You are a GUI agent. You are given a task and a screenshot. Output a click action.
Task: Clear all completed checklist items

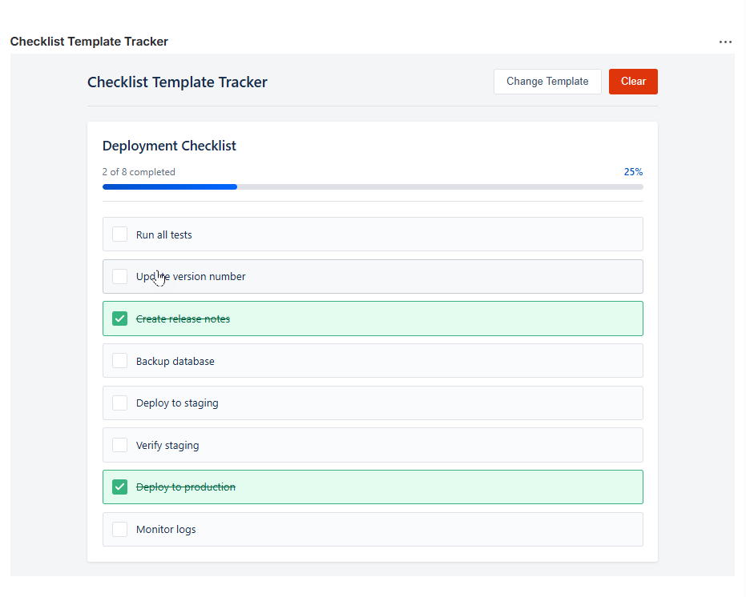[633, 81]
